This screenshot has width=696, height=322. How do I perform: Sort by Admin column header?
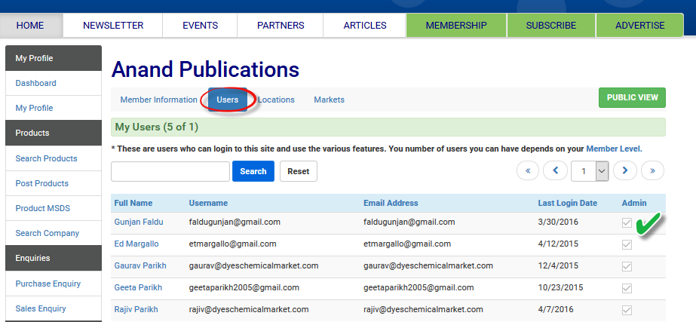634,203
